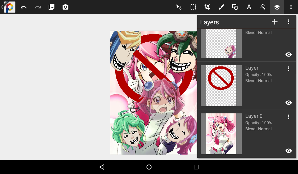Click 'Blend : Normal' under Layer 0
This screenshot has width=298, height=174.
coord(258,129)
